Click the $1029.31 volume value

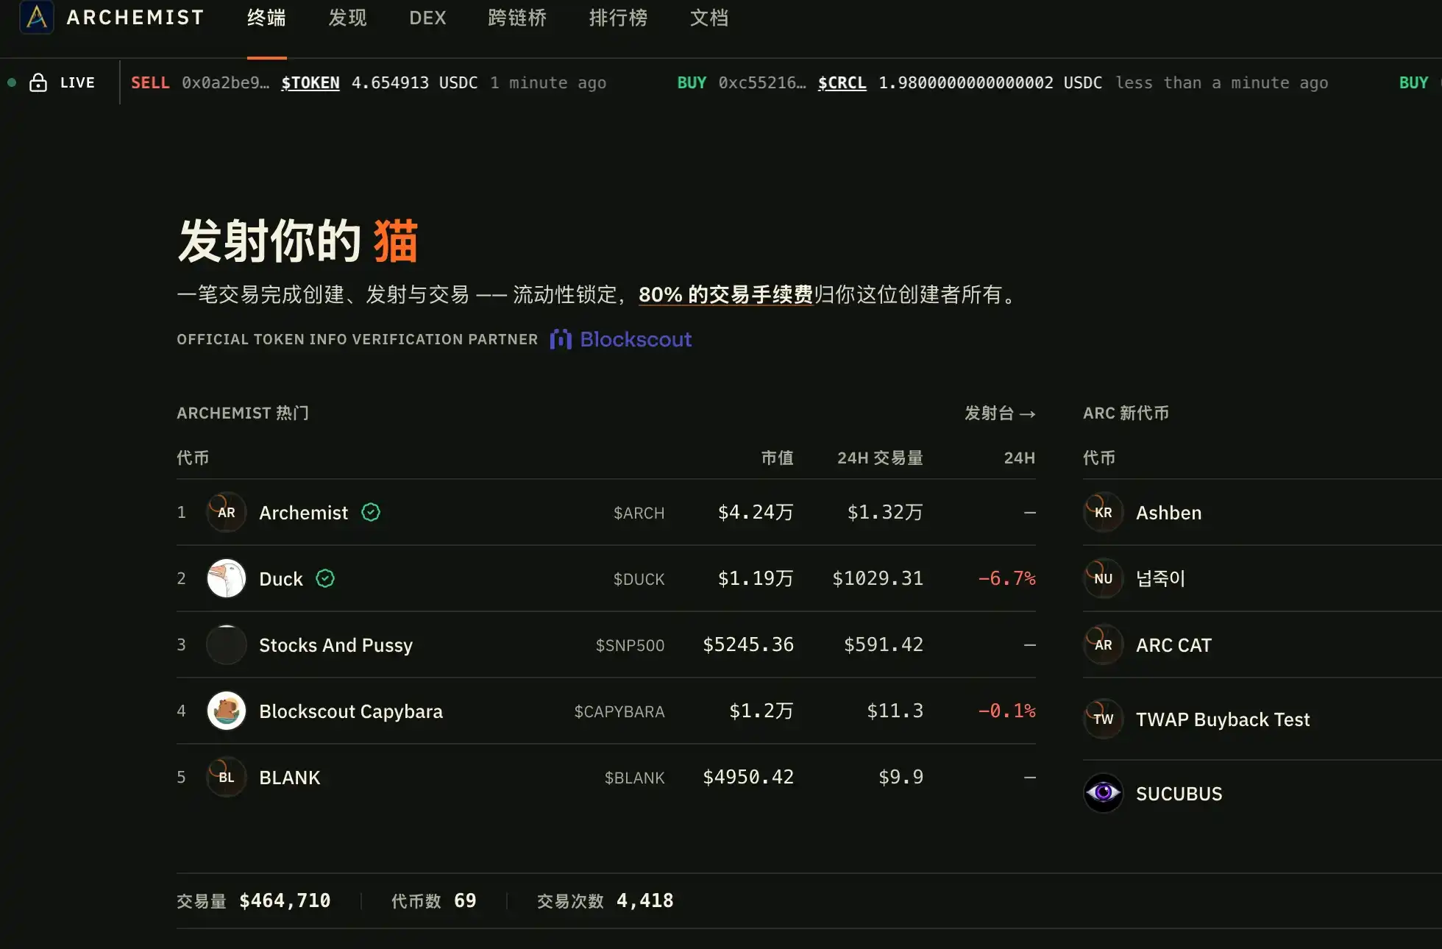tap(878, 578)
